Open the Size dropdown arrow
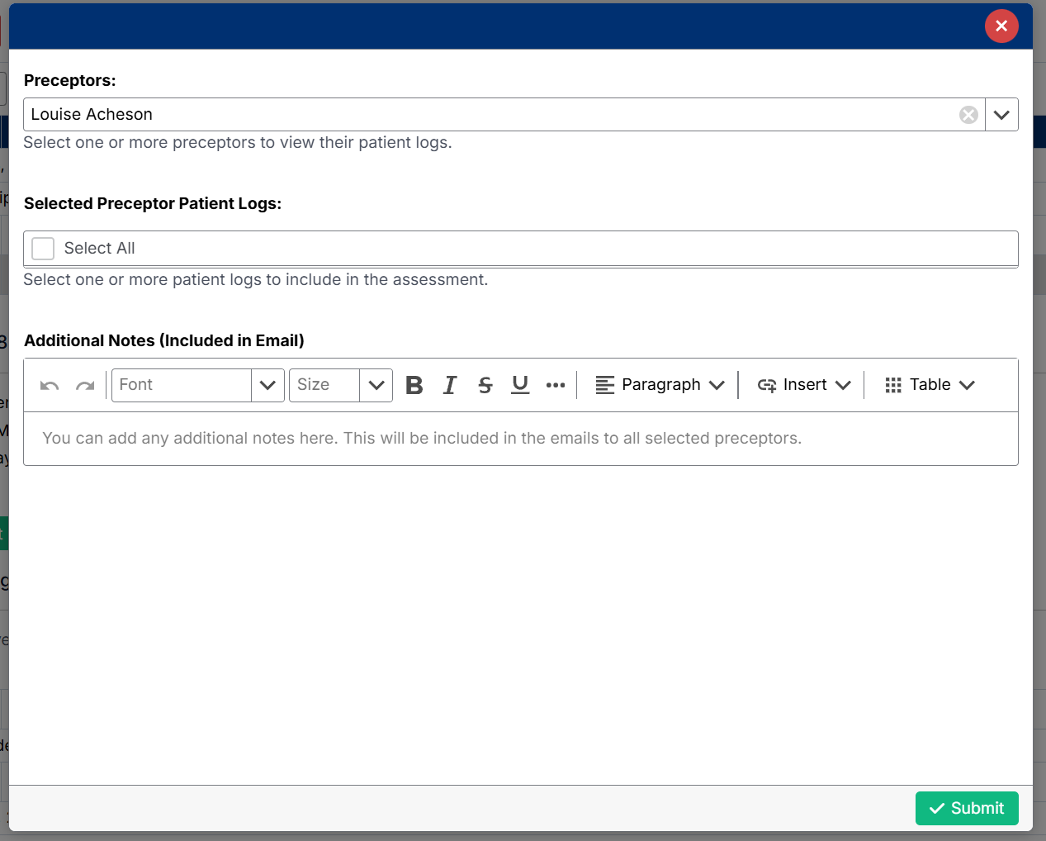The width and height of the screenshot is (1046, 841). click(376, 385)
